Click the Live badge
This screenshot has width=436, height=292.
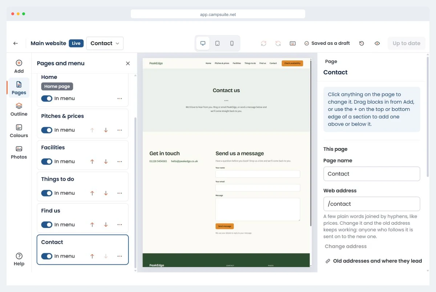[x=76, y=43]
